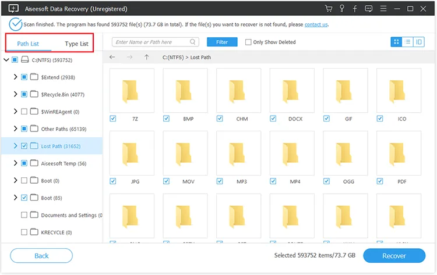The height and width of the screenshot is (275, 437).
Task: Open the MP4 folder icon
Action: tap(292, 153)
